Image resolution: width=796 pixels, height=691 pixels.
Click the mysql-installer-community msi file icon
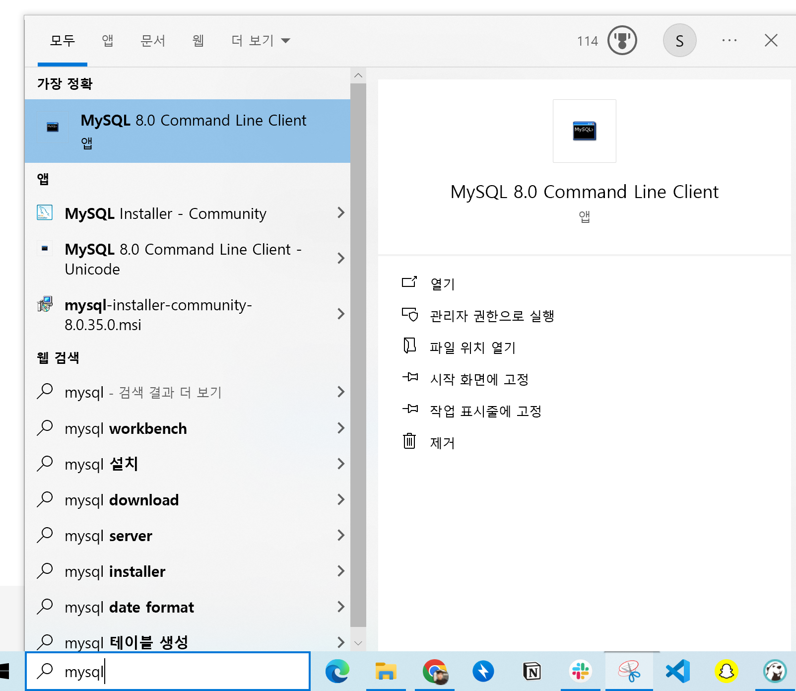click(x=45, y=304)
